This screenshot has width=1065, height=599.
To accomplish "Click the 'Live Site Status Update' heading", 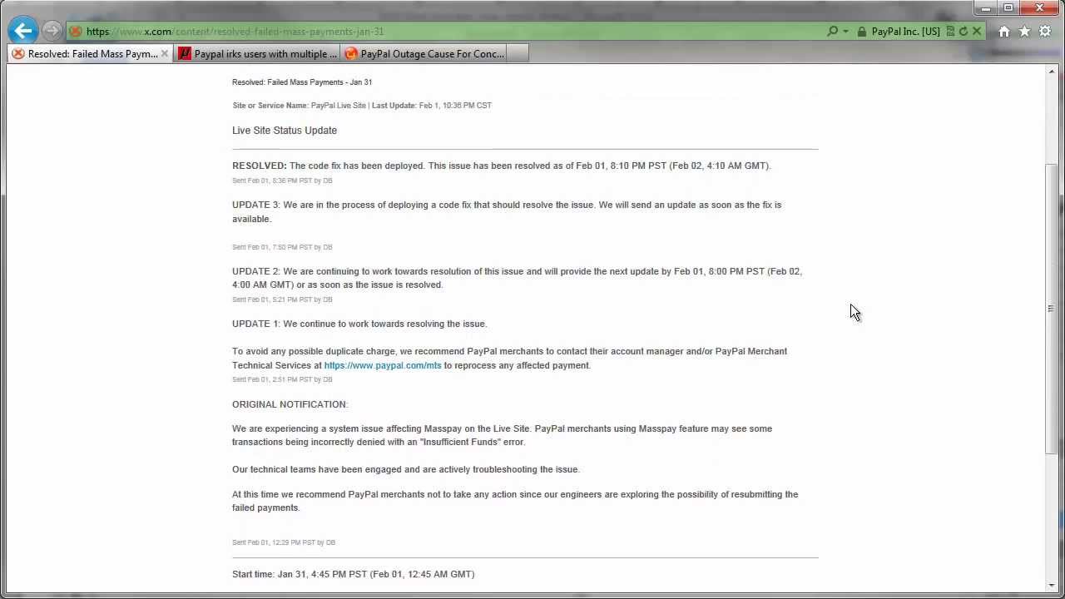I will pos(285,131).
